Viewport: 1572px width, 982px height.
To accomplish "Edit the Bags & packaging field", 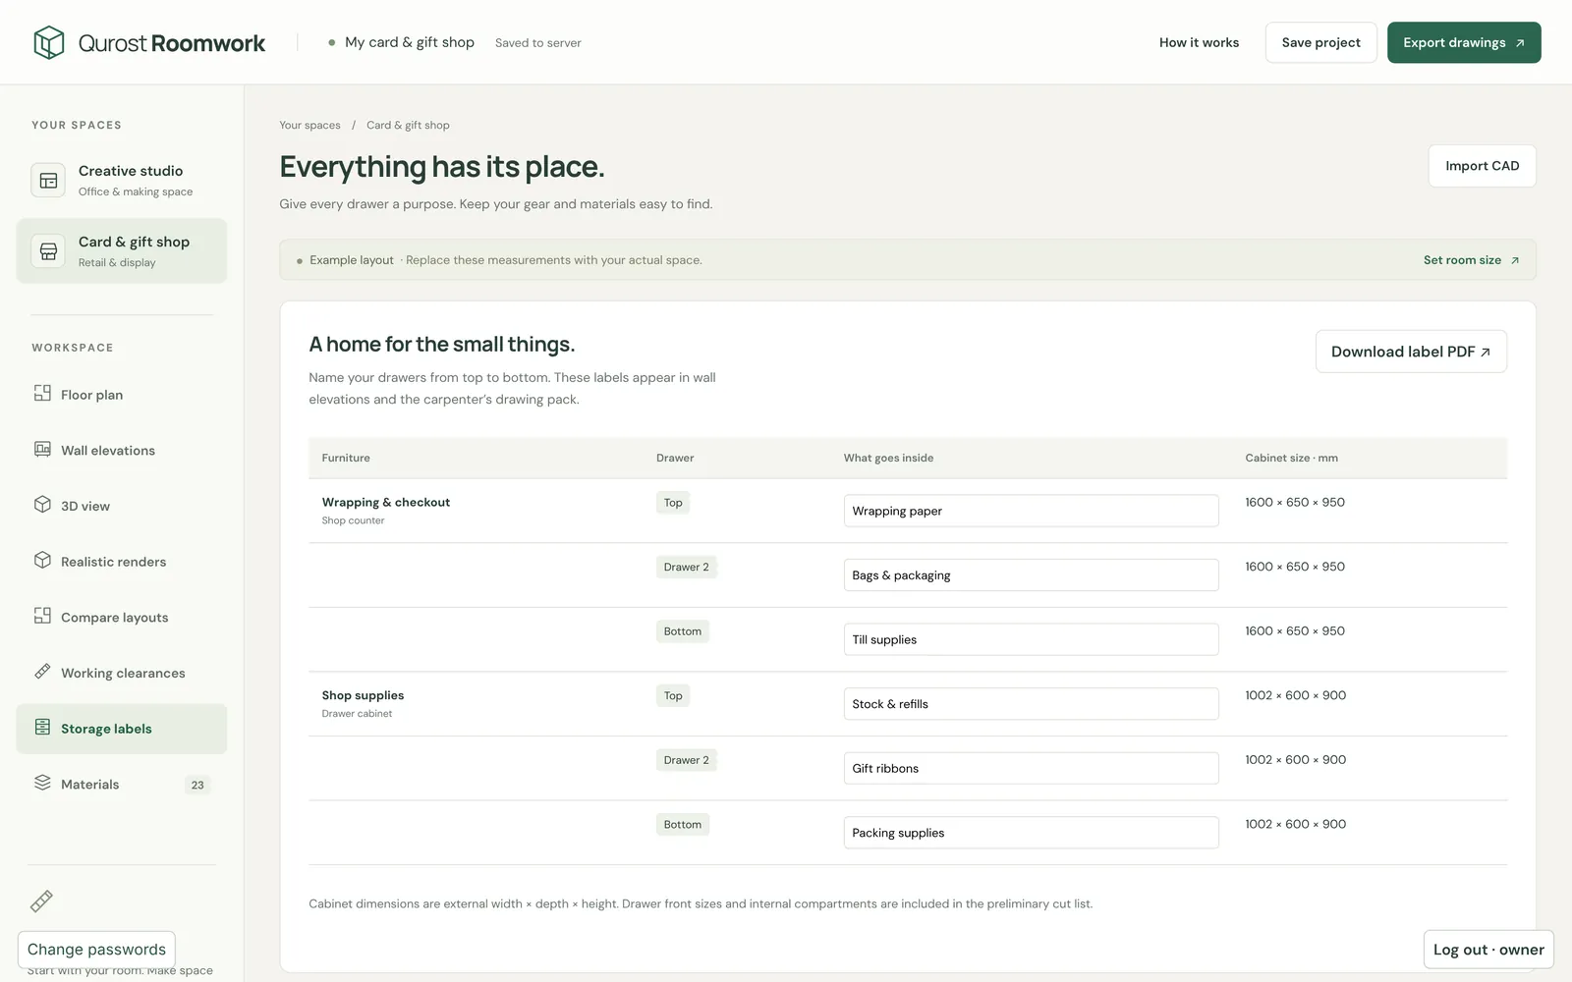I will (1031, 575).
